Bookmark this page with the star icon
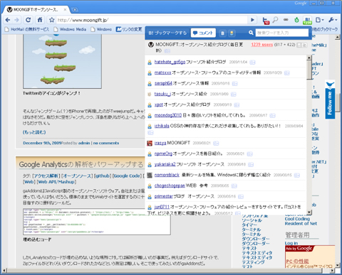 coord(51,20)
